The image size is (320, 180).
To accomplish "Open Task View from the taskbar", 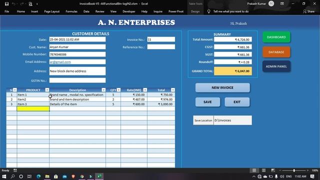I will 29,176.
